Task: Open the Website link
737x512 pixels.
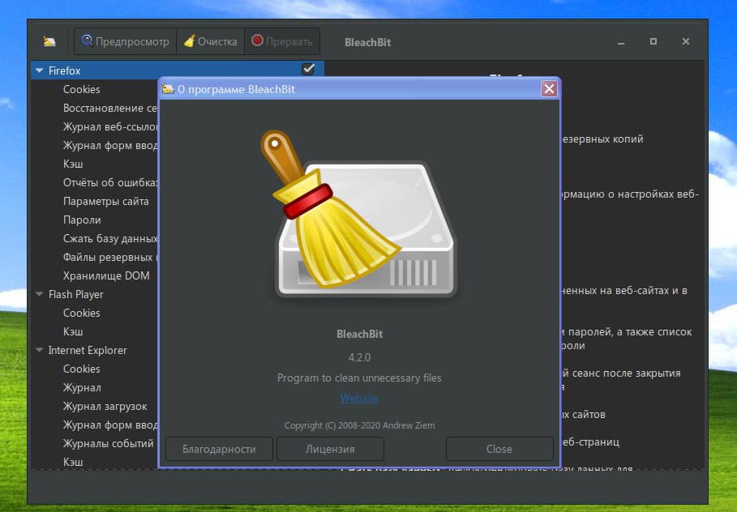Action: point(359,398)
